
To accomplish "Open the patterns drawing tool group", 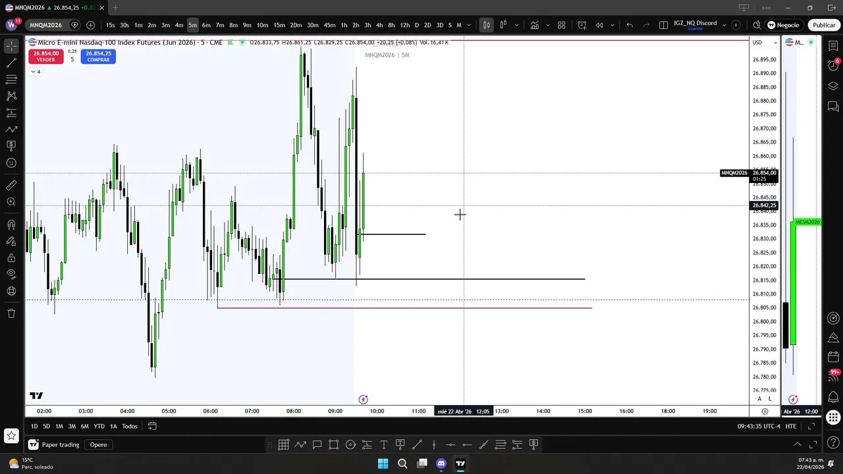I will pyautogui.click(x=11, y=96).
